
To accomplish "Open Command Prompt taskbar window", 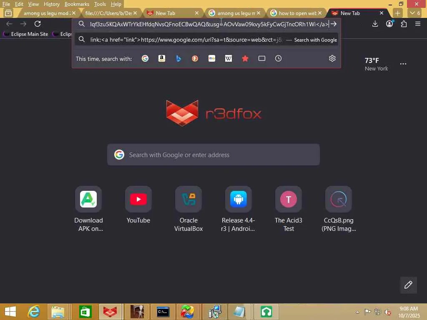I will click(x=163, y=312).
